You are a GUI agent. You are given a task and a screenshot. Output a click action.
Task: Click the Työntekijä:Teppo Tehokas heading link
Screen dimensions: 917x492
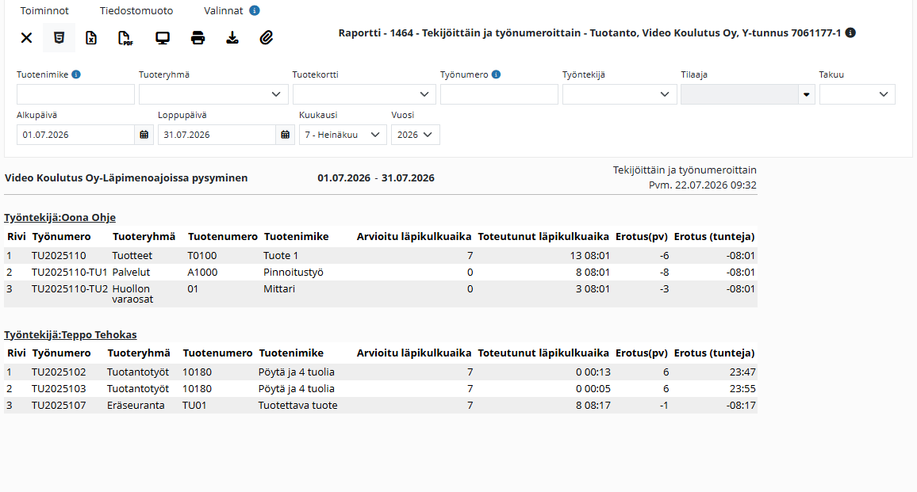click(70, 335)
